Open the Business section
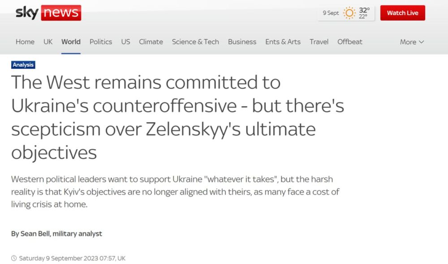This screenshot has width=448, height=264. pyautogui.click(x=242, y=42)
